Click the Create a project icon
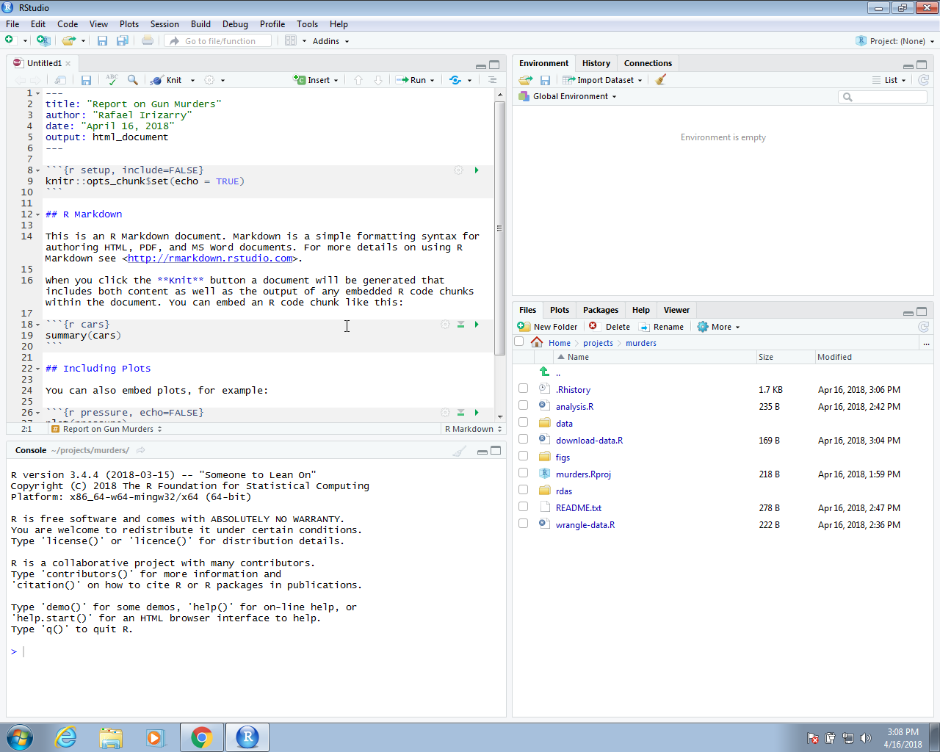The image size is (940, 752). (x=43, y=40)
